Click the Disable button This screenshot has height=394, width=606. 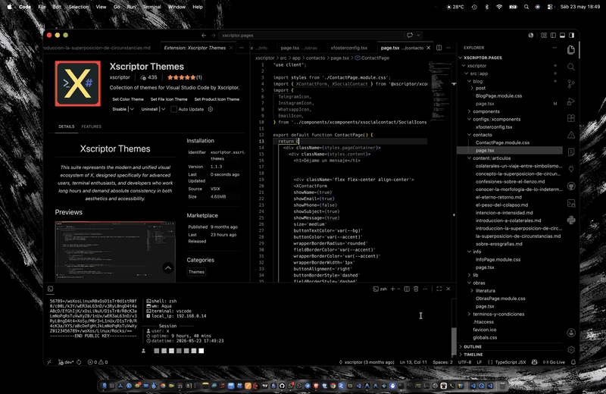[x=120, y=109]
